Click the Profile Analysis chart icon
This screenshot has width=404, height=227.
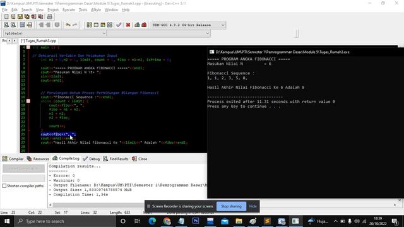[137, 25]
